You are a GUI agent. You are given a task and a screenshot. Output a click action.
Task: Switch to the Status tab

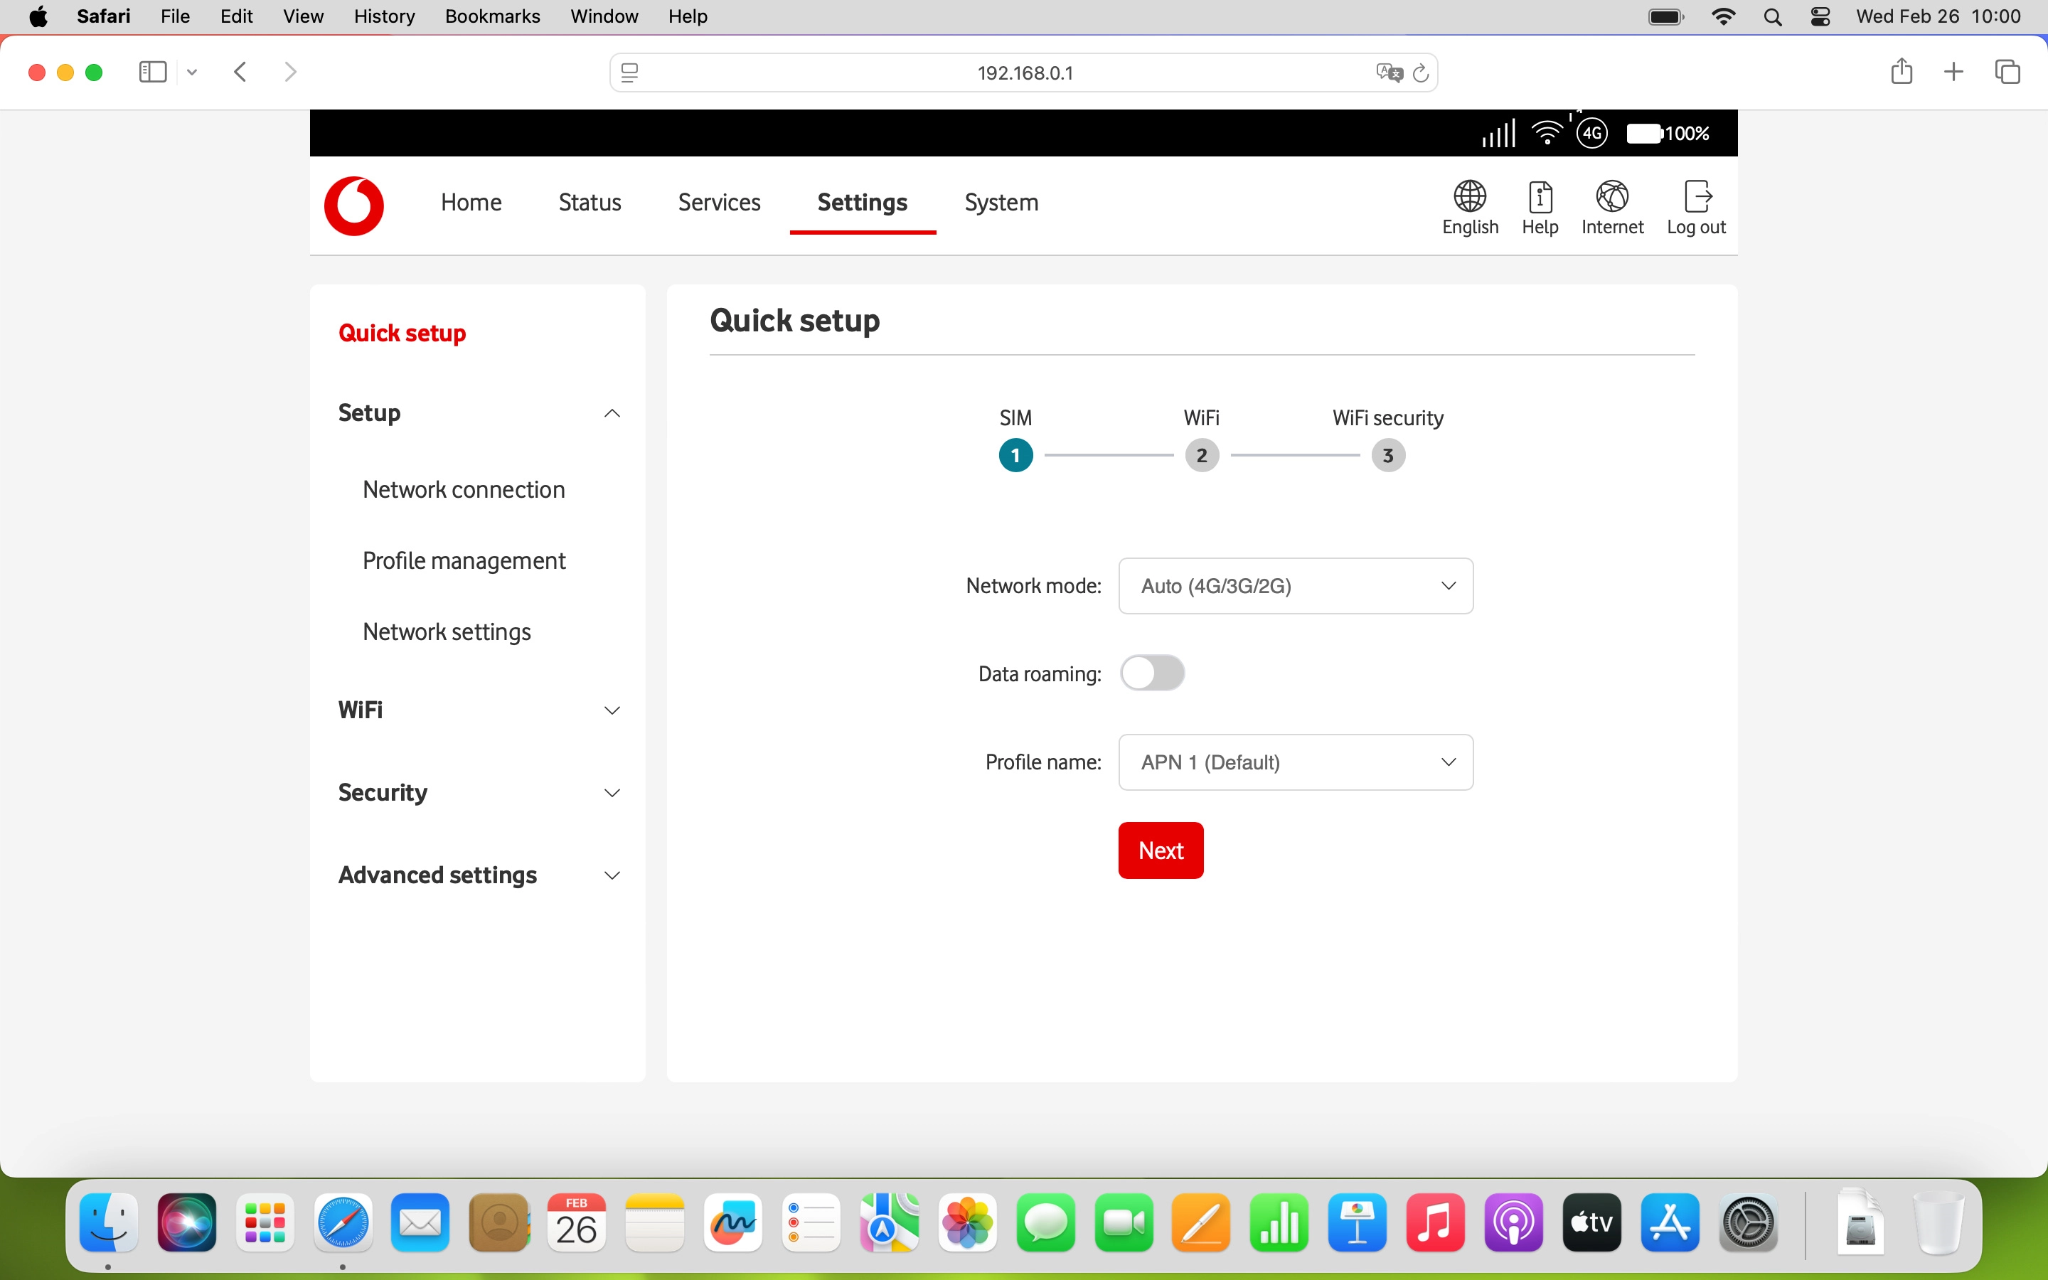(x=589, y=203)
